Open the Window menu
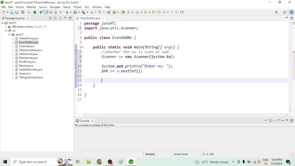The height and width of the screenshot is (166, 295). click(97, 7)
